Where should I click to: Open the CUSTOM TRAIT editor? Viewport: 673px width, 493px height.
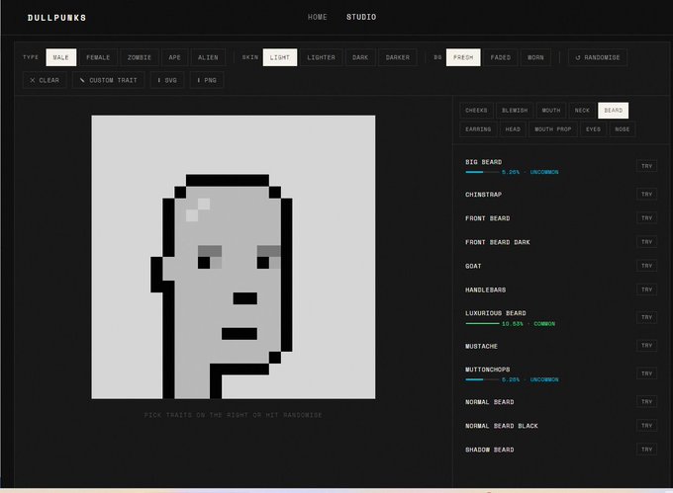109,80
